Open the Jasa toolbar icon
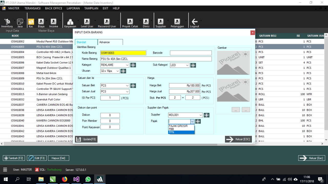The height and width of the screenshot is (184, 328). coord(20,23)
